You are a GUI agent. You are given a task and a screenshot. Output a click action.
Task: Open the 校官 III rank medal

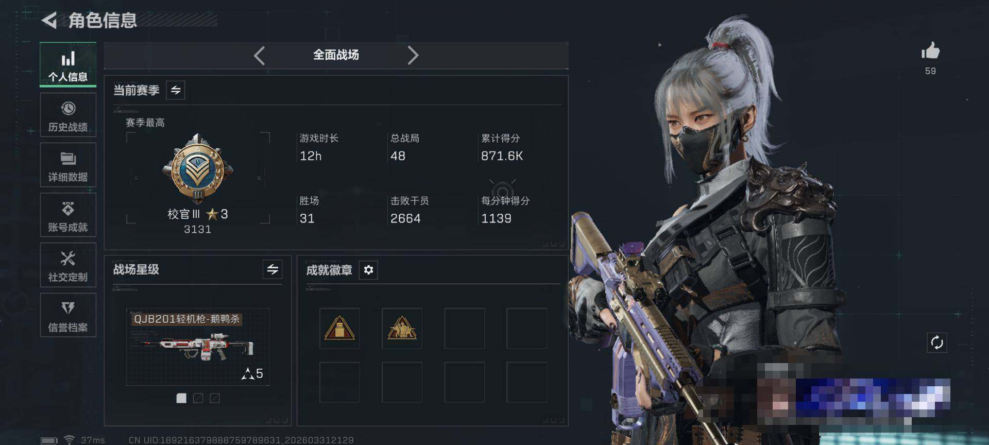198,169
